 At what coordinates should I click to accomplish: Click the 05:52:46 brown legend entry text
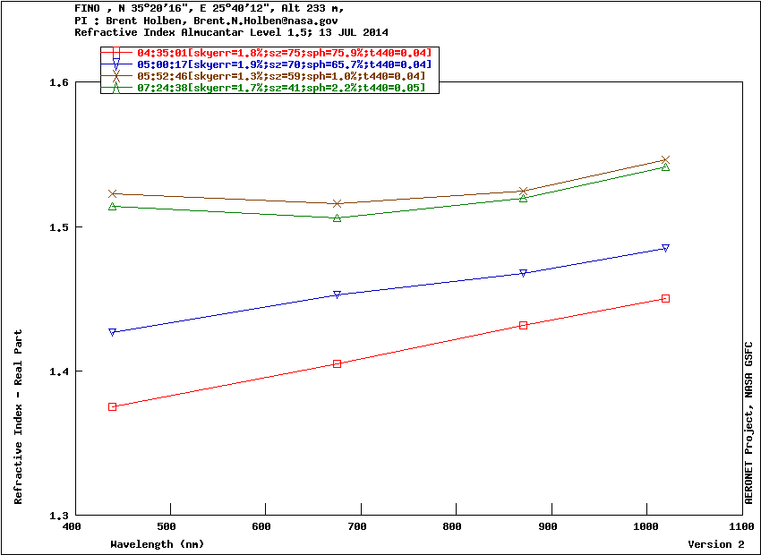[281, 76]
